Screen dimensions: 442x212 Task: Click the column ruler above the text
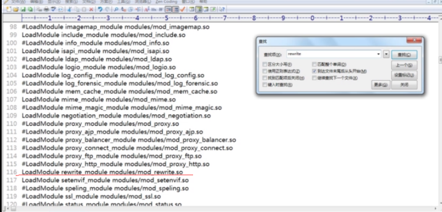(230, 18)
